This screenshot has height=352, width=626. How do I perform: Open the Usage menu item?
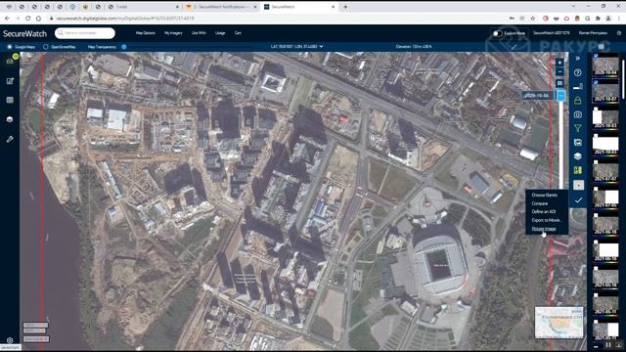coord(220,33)
